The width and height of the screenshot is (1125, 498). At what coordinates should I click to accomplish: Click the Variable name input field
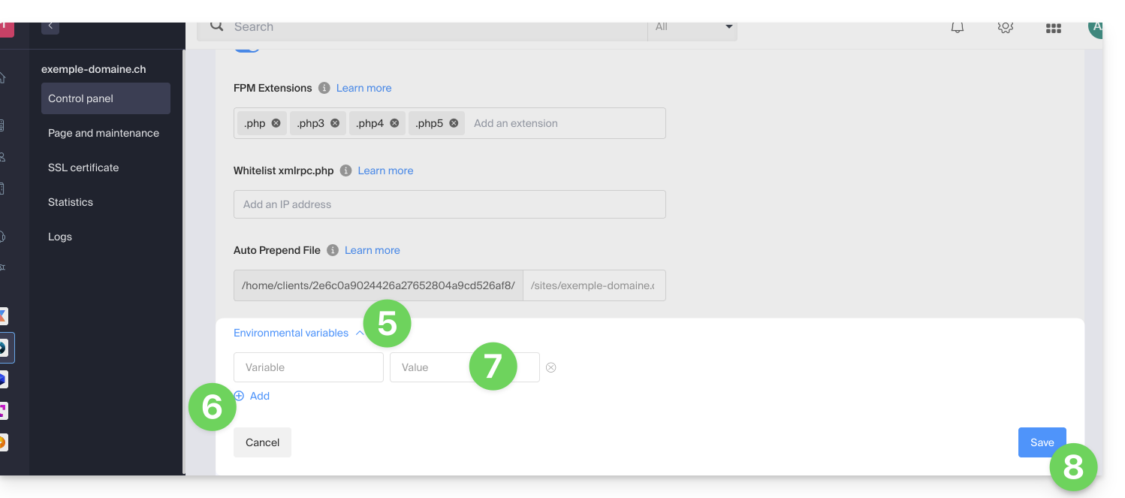308,367
